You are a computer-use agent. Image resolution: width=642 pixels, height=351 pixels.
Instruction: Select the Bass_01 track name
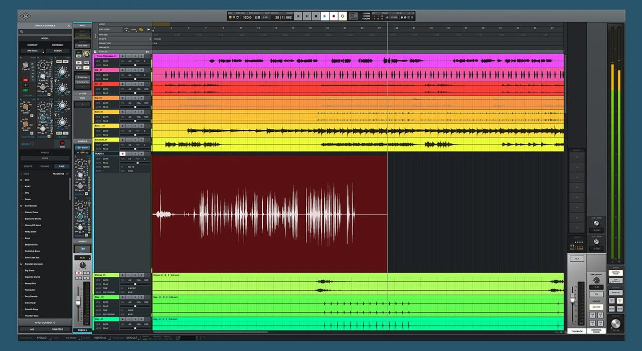point(106,126)
